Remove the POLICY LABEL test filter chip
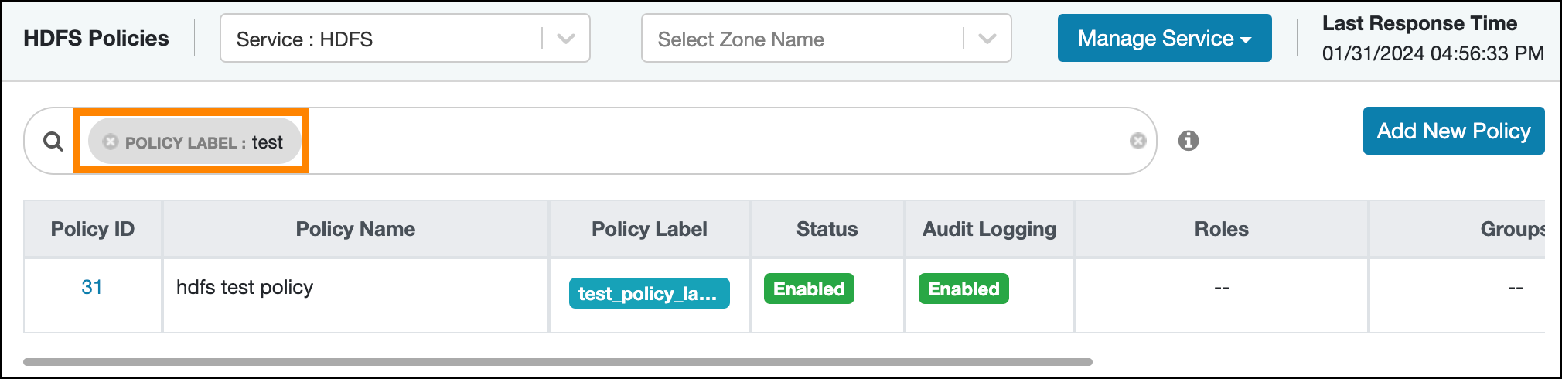The height and width of the screenshot is (379, 1562). (x=111, y=142)
